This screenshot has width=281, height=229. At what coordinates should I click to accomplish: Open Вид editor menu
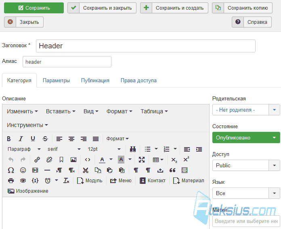tap(91, 111)
